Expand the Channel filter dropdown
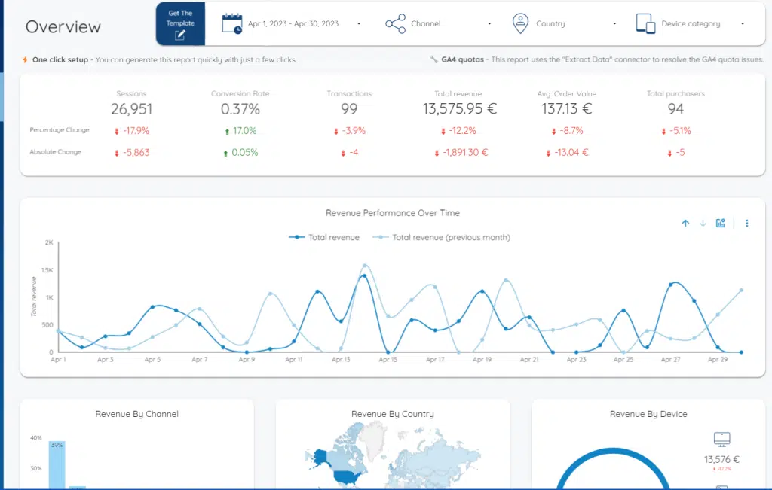The width and height of the screenshot is (772, 490). [x=489, y=23]
